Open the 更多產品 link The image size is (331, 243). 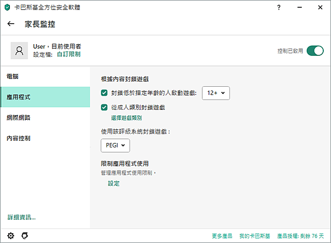(x=222, y=236)
